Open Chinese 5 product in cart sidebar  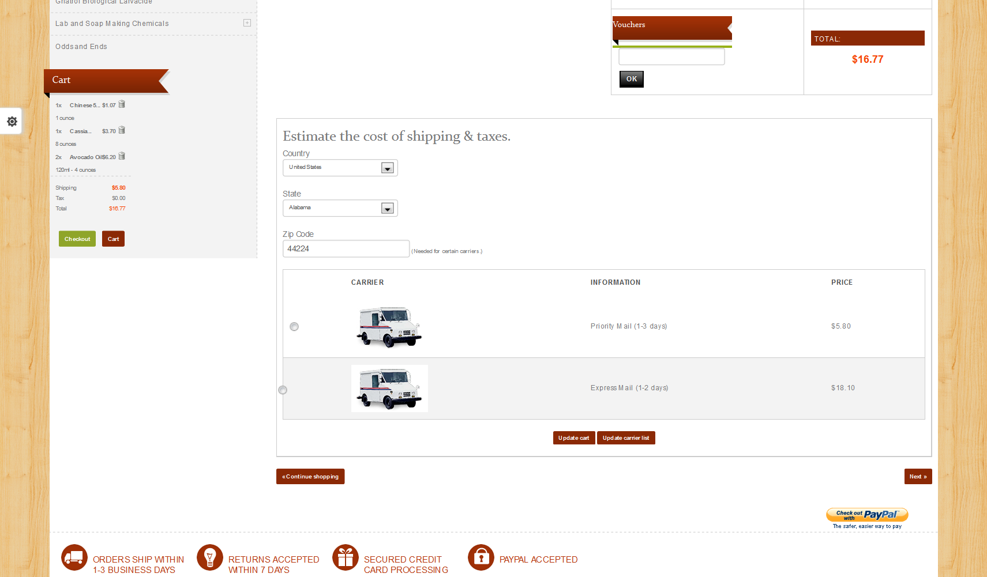(85, 105)
